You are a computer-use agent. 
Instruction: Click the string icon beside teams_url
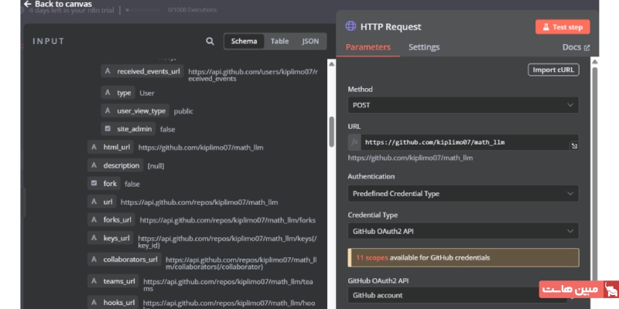(94, 281)
